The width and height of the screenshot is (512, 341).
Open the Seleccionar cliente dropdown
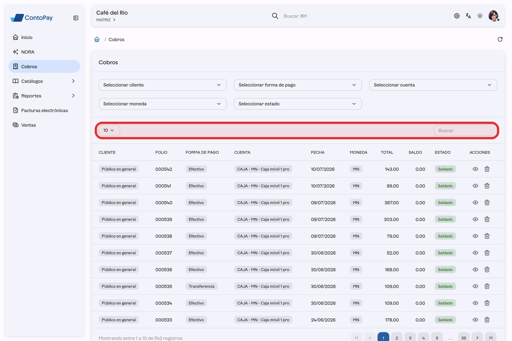tap(163, 85)
